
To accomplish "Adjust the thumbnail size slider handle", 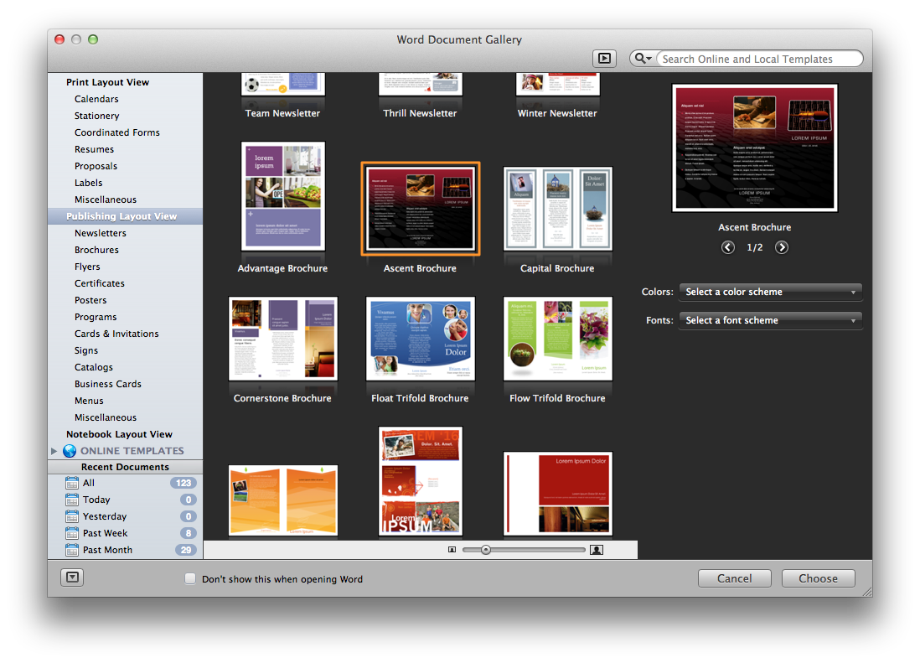I will [486, 550].
